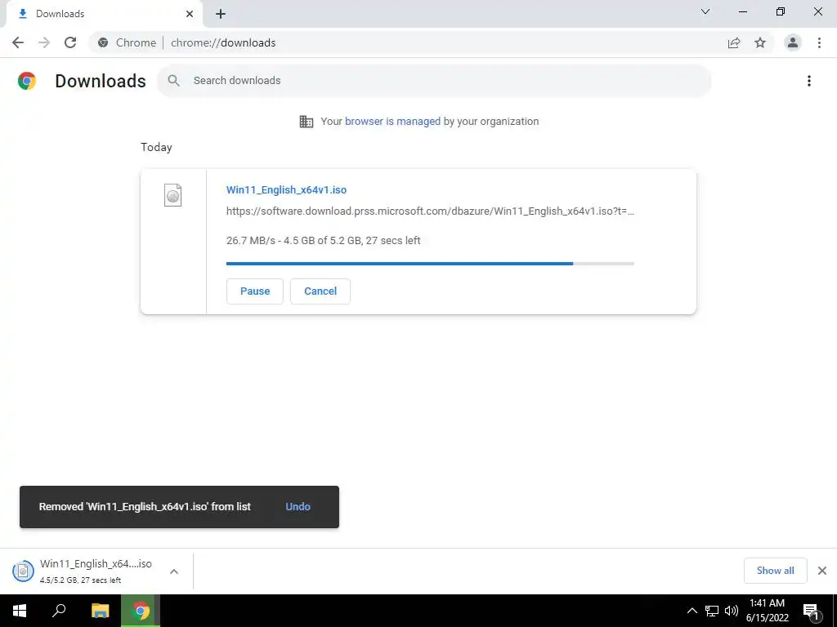Reload the Downloads page
The height and width of the screenshot is (627, 837).
70,42
